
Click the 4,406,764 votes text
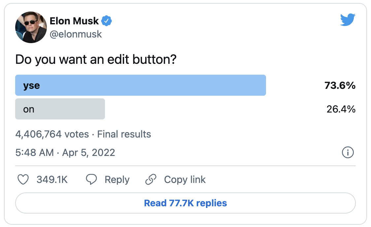click(52, 134)
